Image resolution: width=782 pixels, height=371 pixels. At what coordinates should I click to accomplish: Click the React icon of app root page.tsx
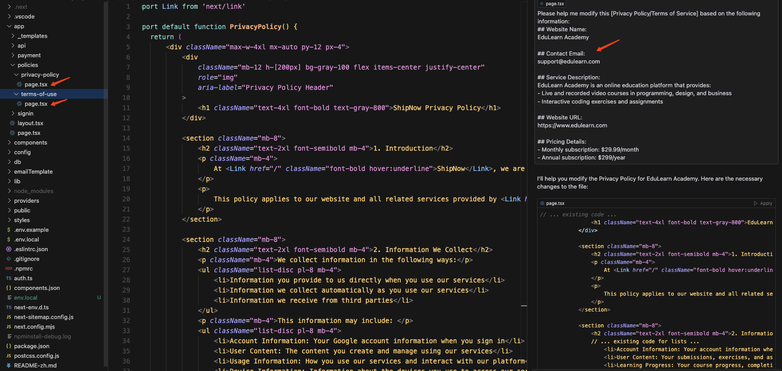click(x=12, y=133)
